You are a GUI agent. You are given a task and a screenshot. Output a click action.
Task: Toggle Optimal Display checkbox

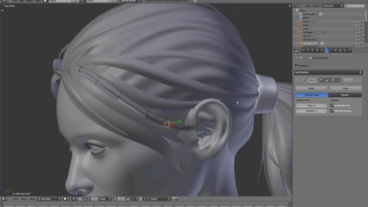332,111
